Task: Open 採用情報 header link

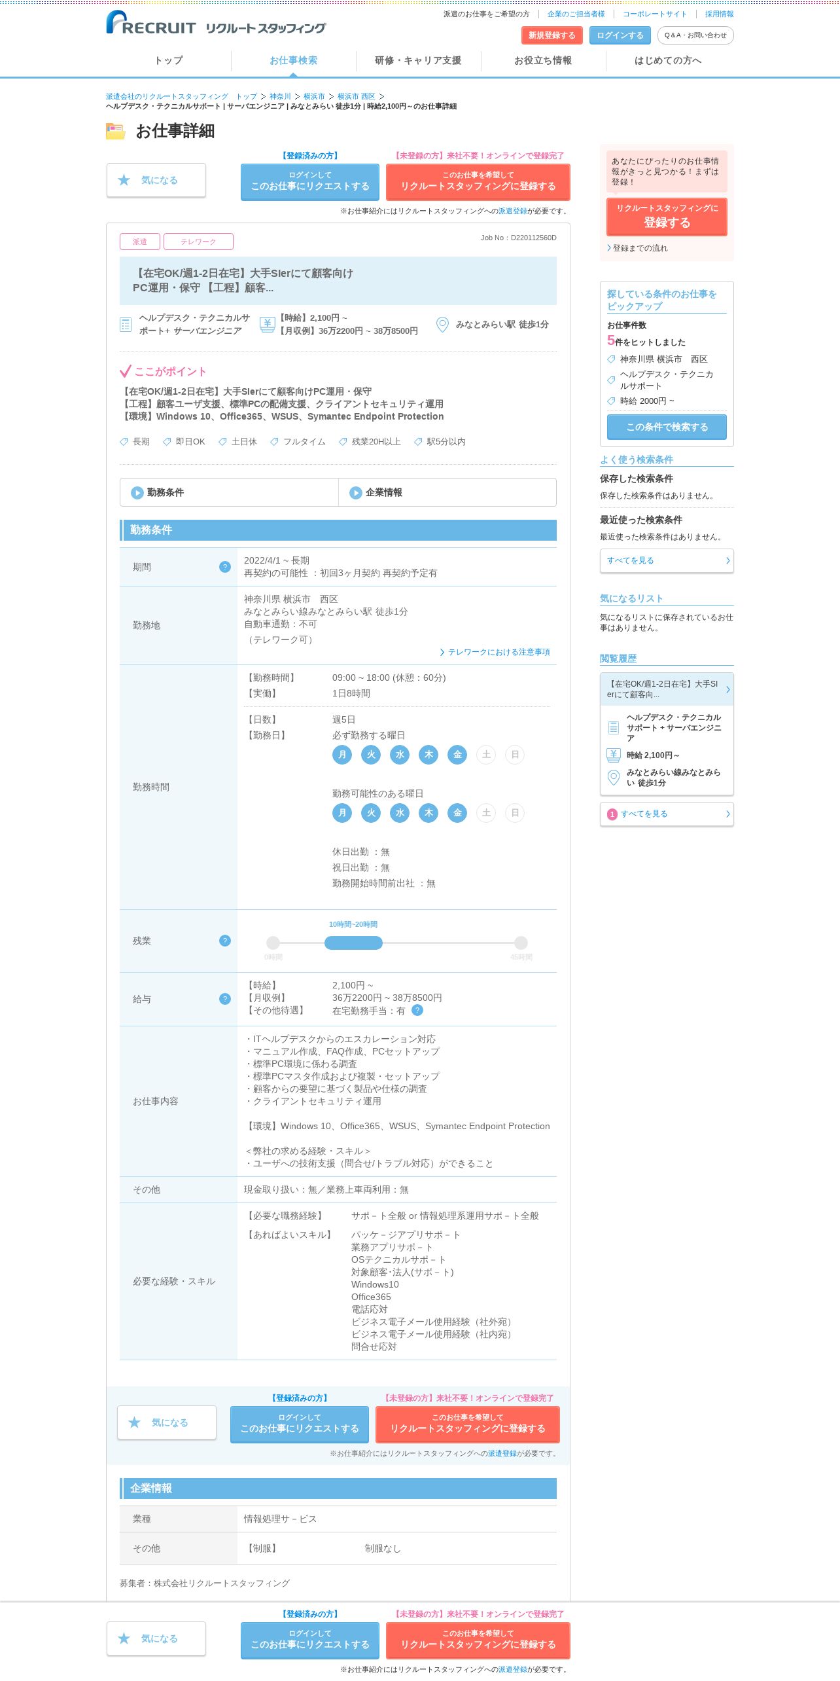Action: coord(719,14)
